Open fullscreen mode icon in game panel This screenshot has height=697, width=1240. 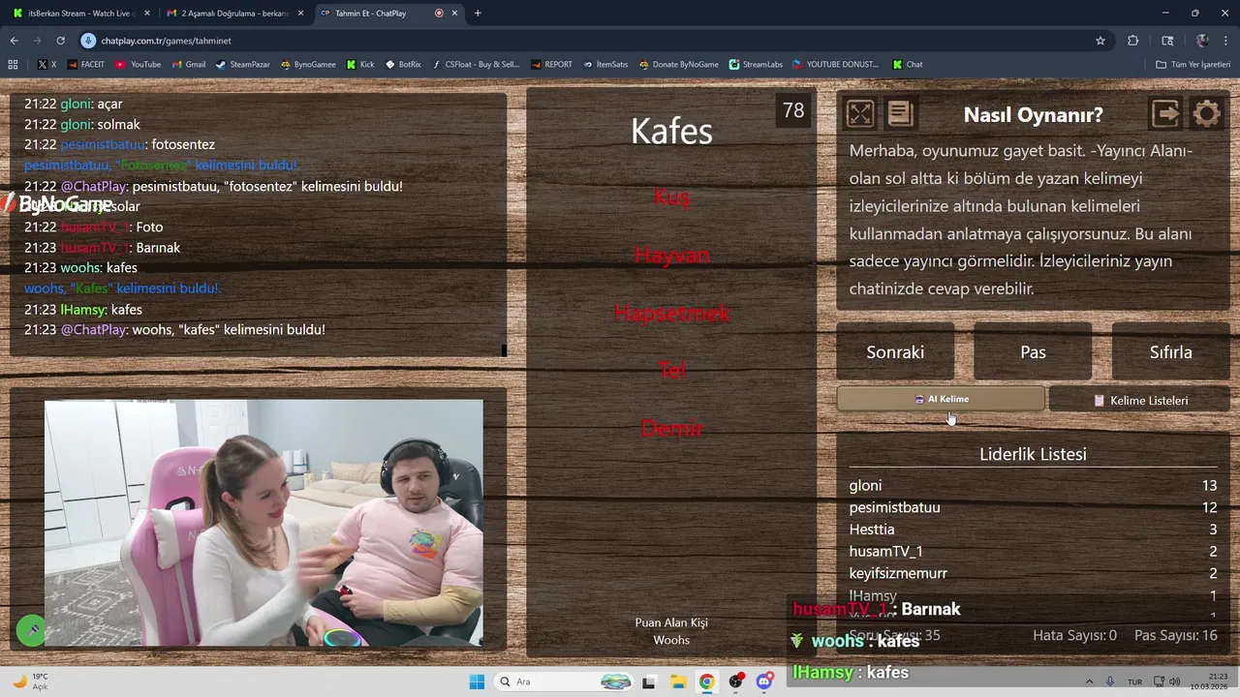click(x=860, y=114)
